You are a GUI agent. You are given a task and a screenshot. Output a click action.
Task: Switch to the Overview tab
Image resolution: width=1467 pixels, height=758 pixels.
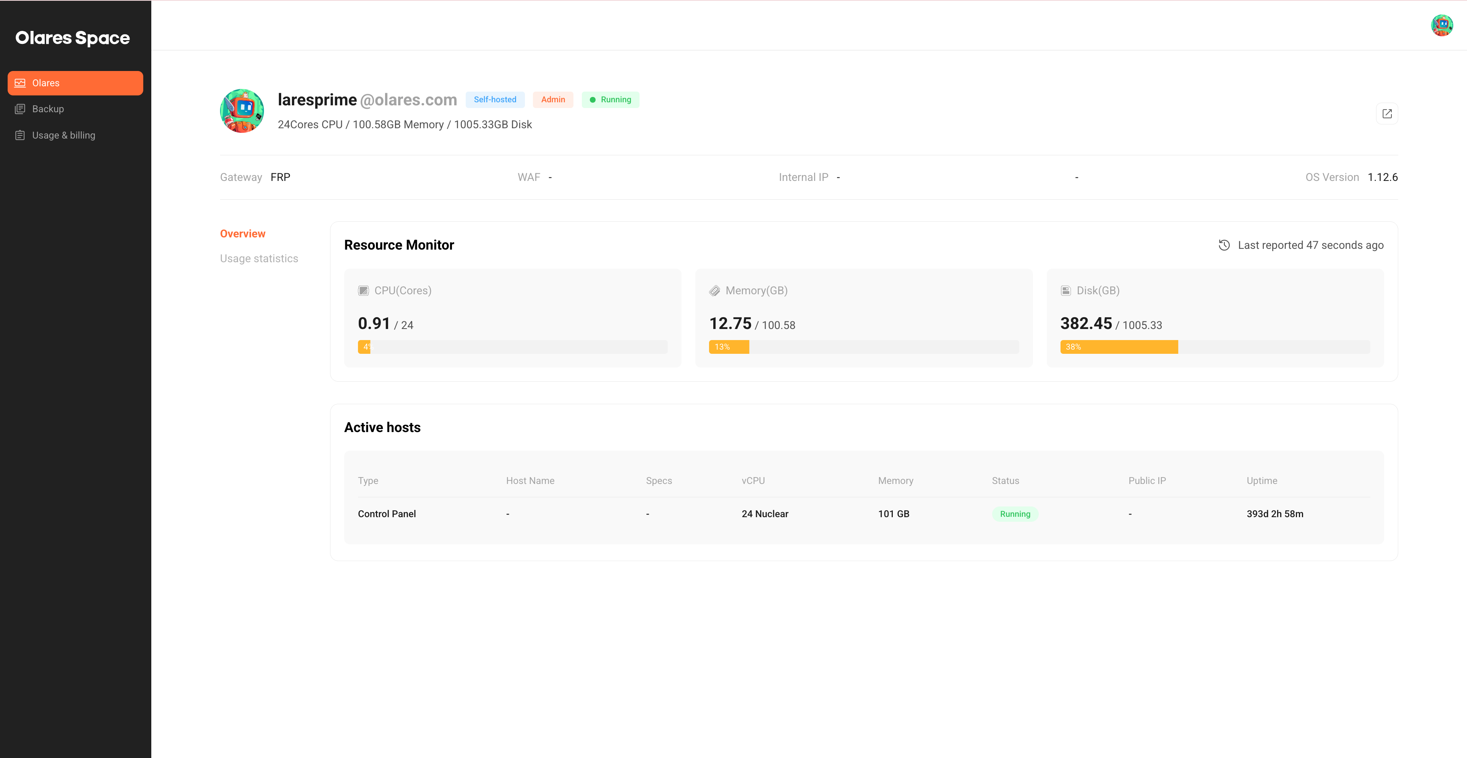pyautogui.click(x=243, y=234)
